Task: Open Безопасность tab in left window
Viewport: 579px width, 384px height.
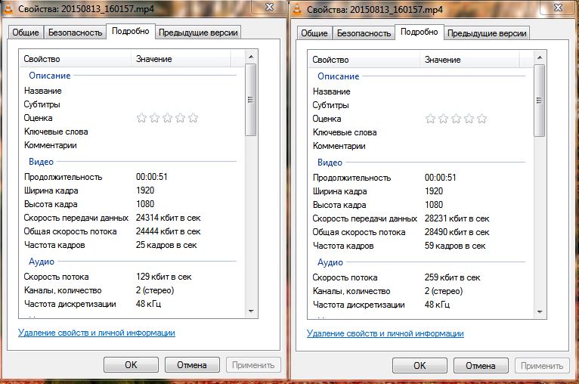Action: [x=75, y=33]
